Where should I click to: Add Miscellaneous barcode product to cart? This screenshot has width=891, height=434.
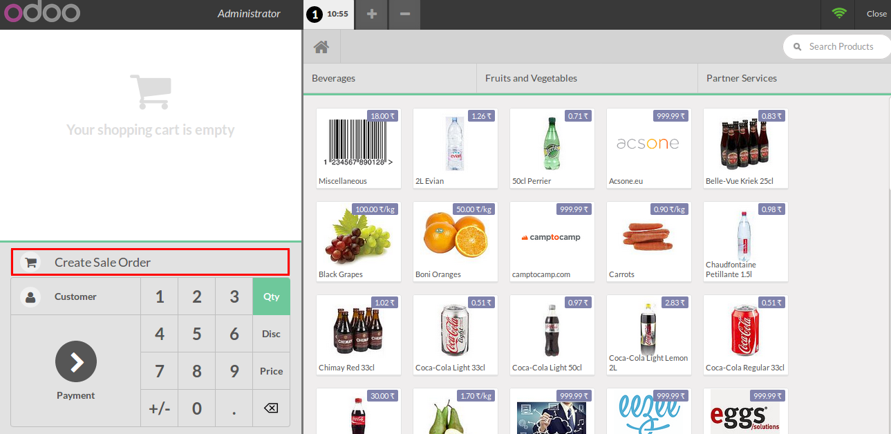click(359, 148)
